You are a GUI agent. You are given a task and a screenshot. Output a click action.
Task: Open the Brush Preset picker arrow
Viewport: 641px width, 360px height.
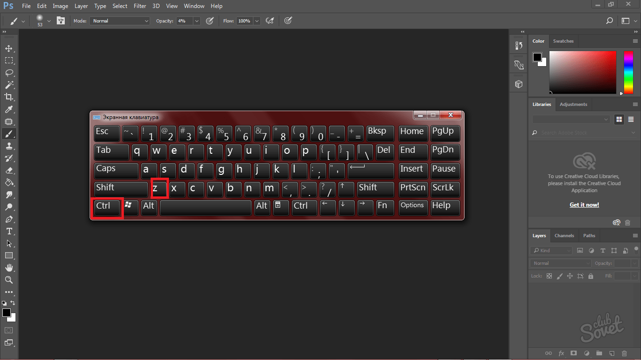[x=49, y=21]
